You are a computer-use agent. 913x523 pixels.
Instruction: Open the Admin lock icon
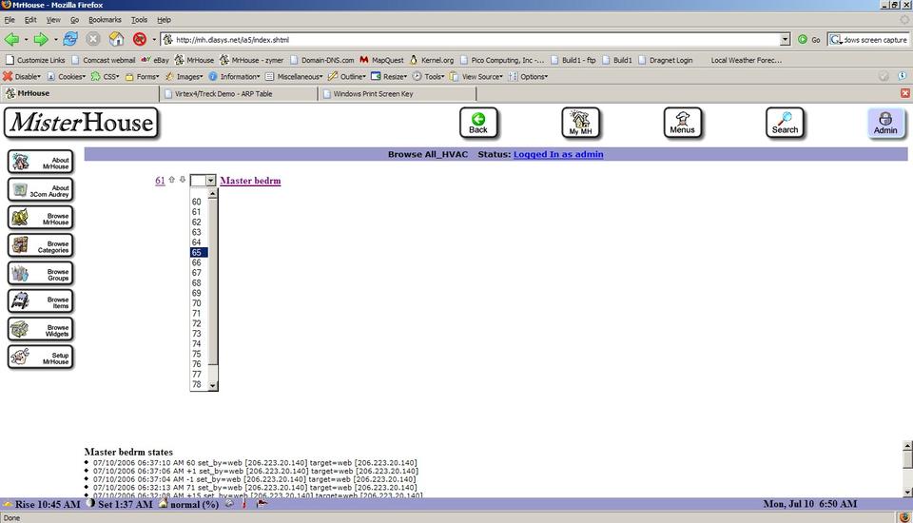pyautogui.click(x=885, y=123)
